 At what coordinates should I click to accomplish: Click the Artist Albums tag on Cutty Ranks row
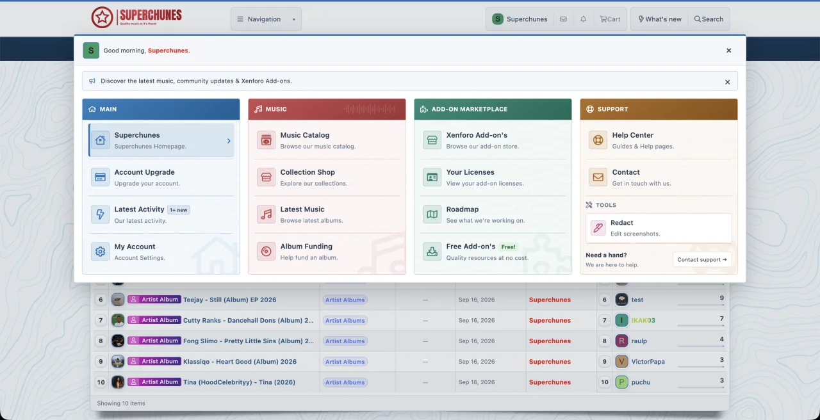(x=345, y=321)
